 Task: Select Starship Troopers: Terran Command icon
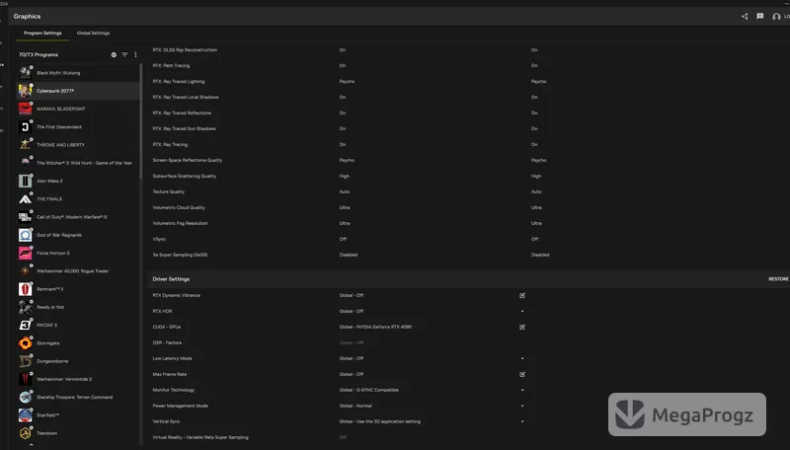(26, 397)
